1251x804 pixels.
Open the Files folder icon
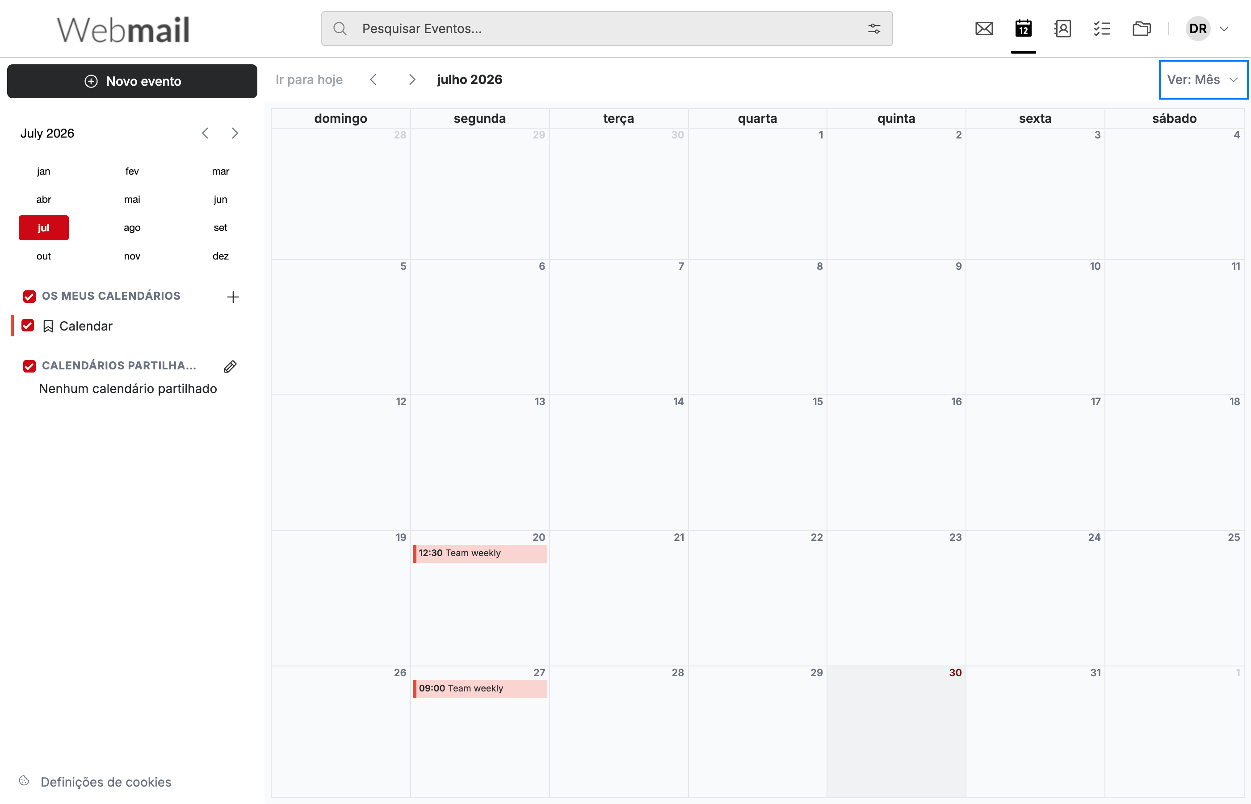1142,29
